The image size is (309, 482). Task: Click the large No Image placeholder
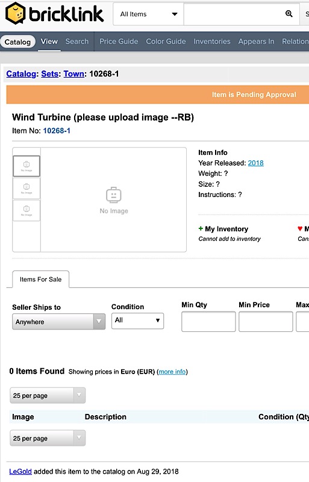point(114,200)
